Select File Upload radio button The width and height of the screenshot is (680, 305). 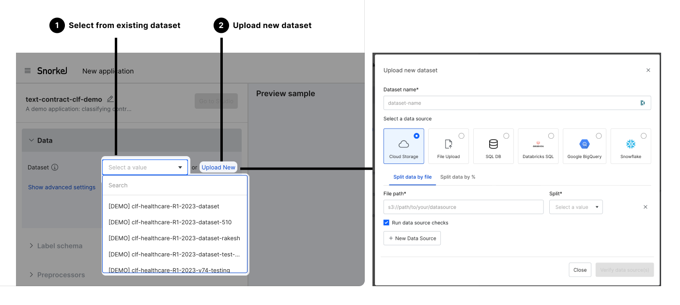461,136
